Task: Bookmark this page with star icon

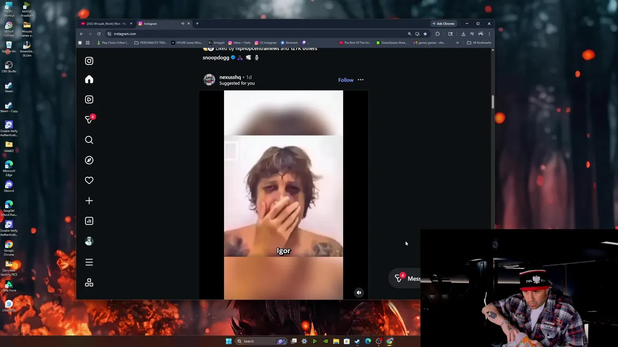Action: pyautogui.click(x=425, y=34)
